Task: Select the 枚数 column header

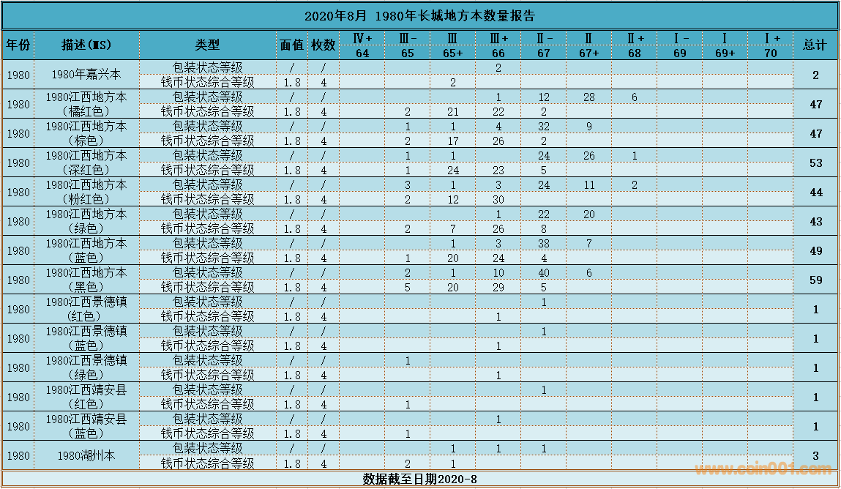Action: [x=323, y=45]
